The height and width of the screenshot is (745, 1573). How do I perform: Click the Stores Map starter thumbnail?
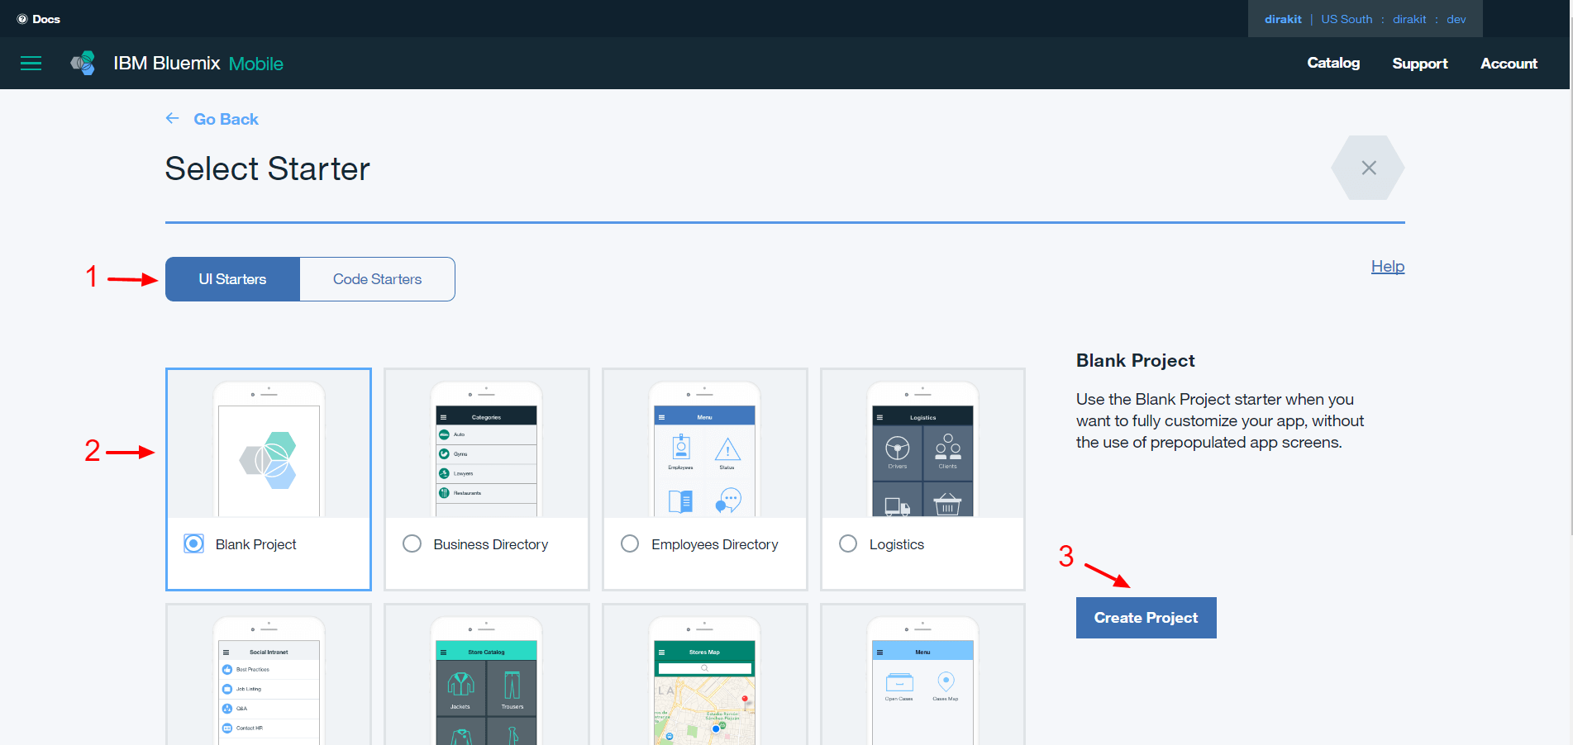(705, 677)
